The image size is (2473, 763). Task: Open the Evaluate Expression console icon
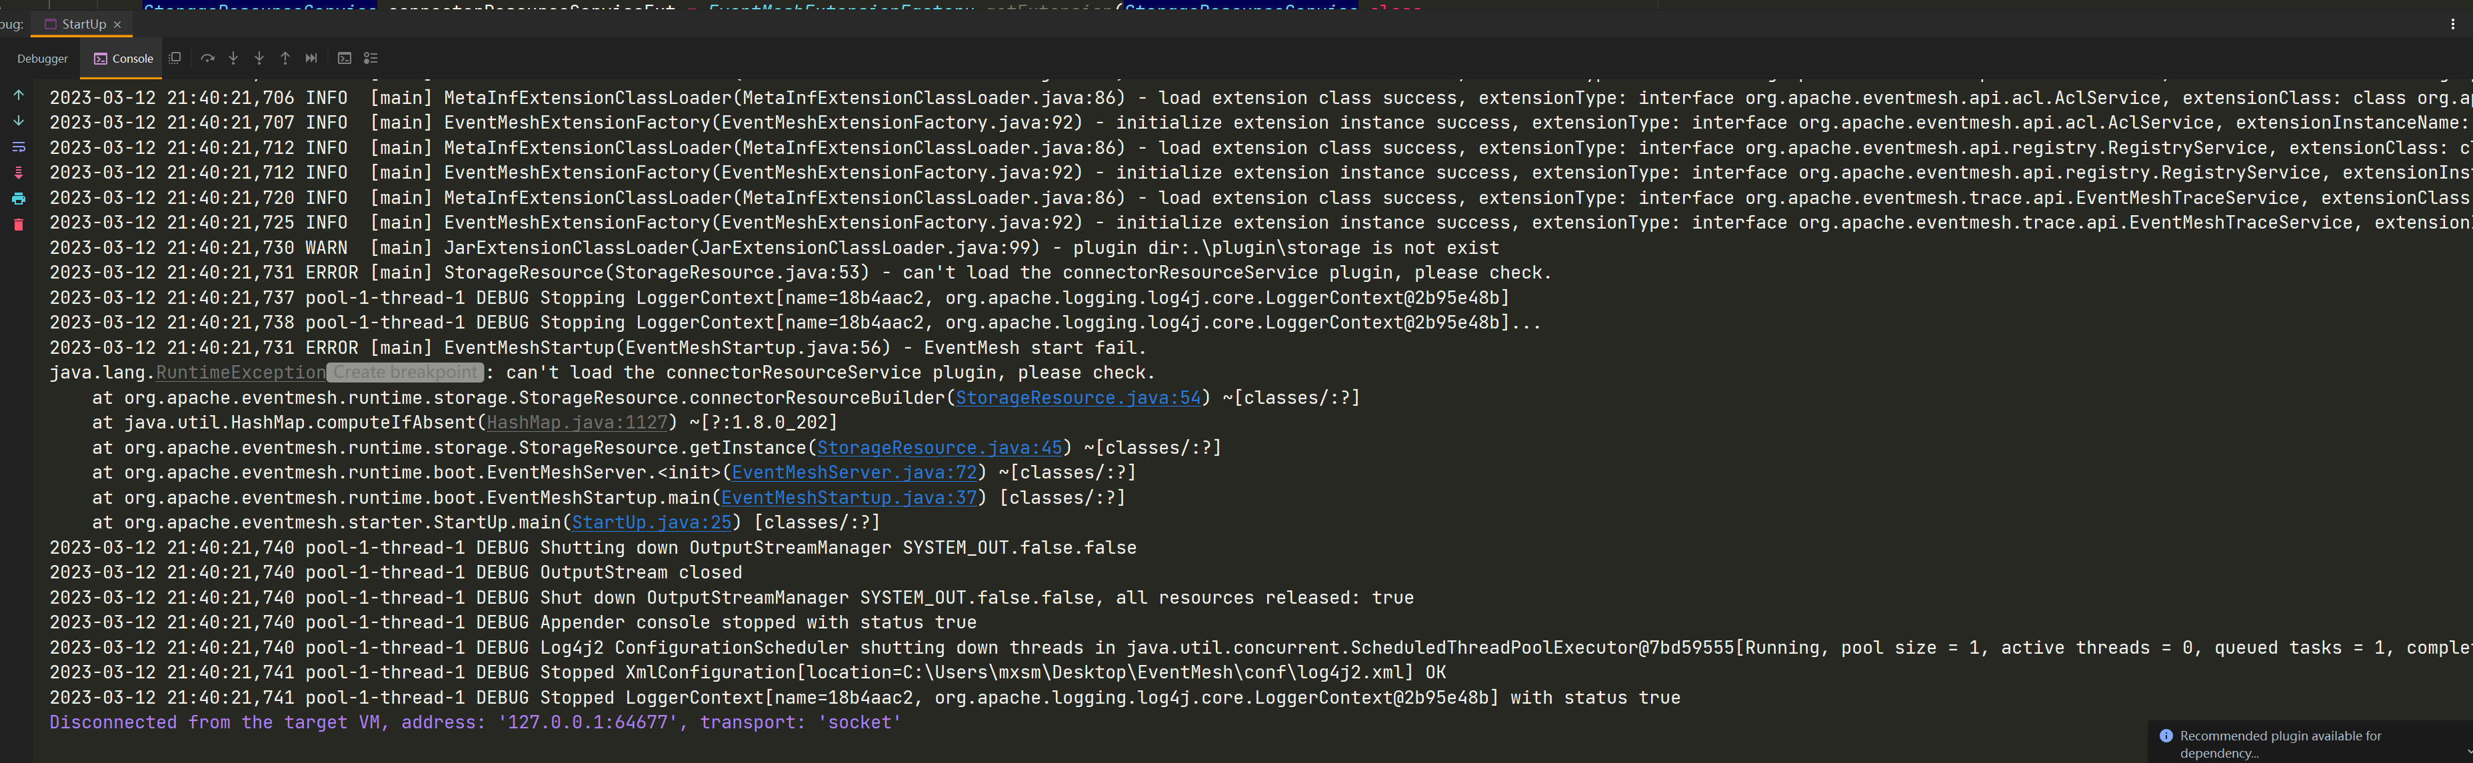tap(345, 59)
